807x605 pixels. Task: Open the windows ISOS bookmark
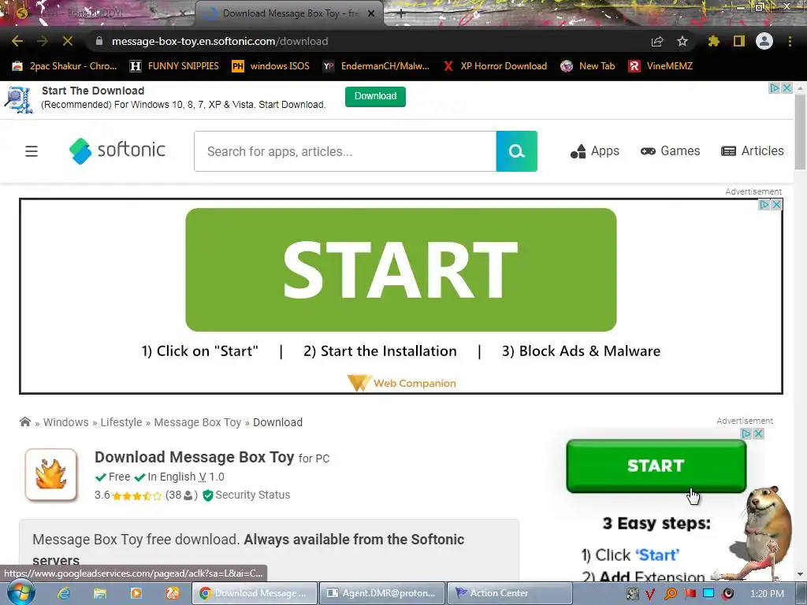(x=271, y=66)
